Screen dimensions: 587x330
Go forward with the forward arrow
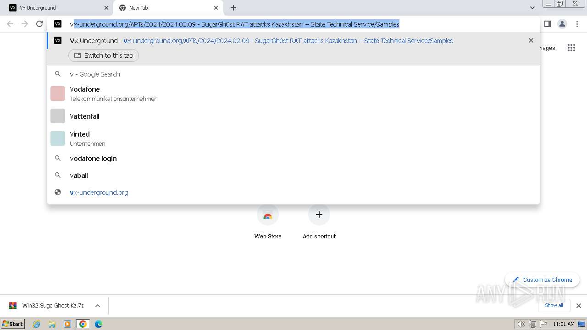pos(25,24)
